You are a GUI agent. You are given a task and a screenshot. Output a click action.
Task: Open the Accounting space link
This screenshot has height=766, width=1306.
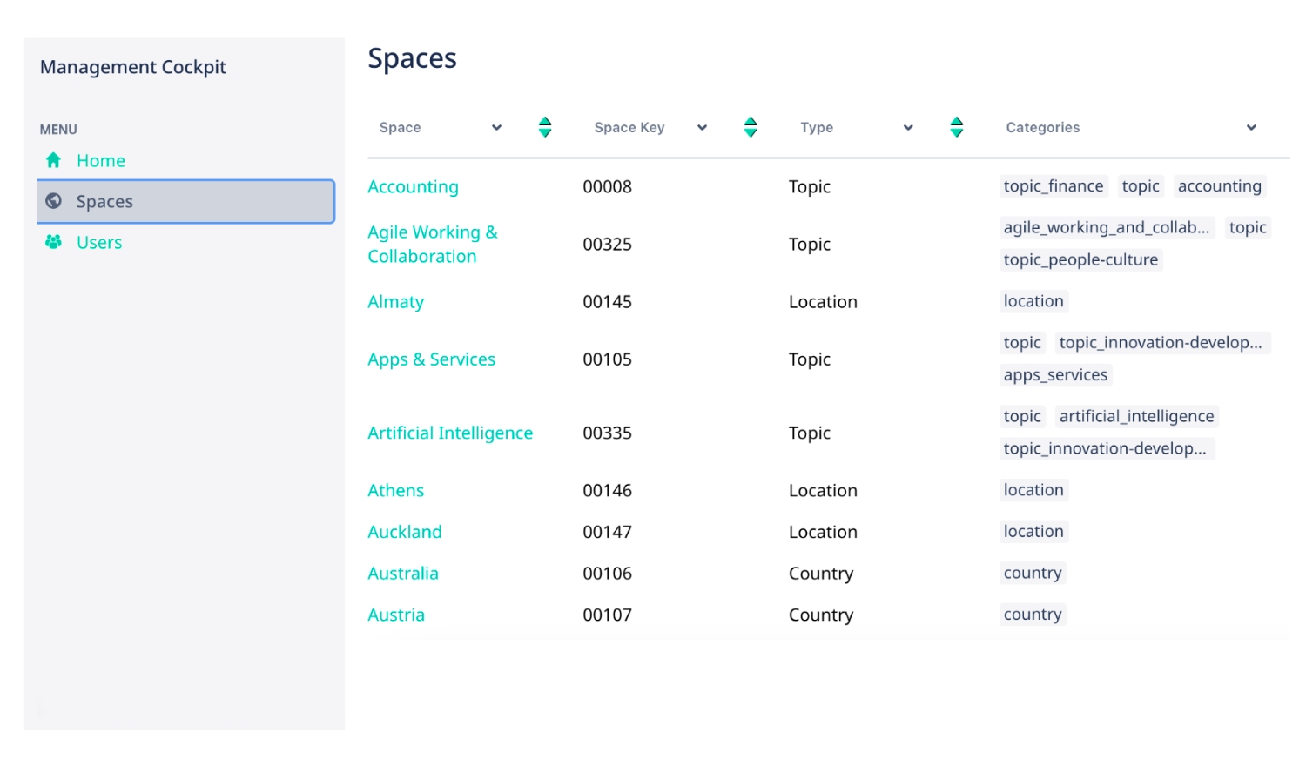(x=413, y=186)
